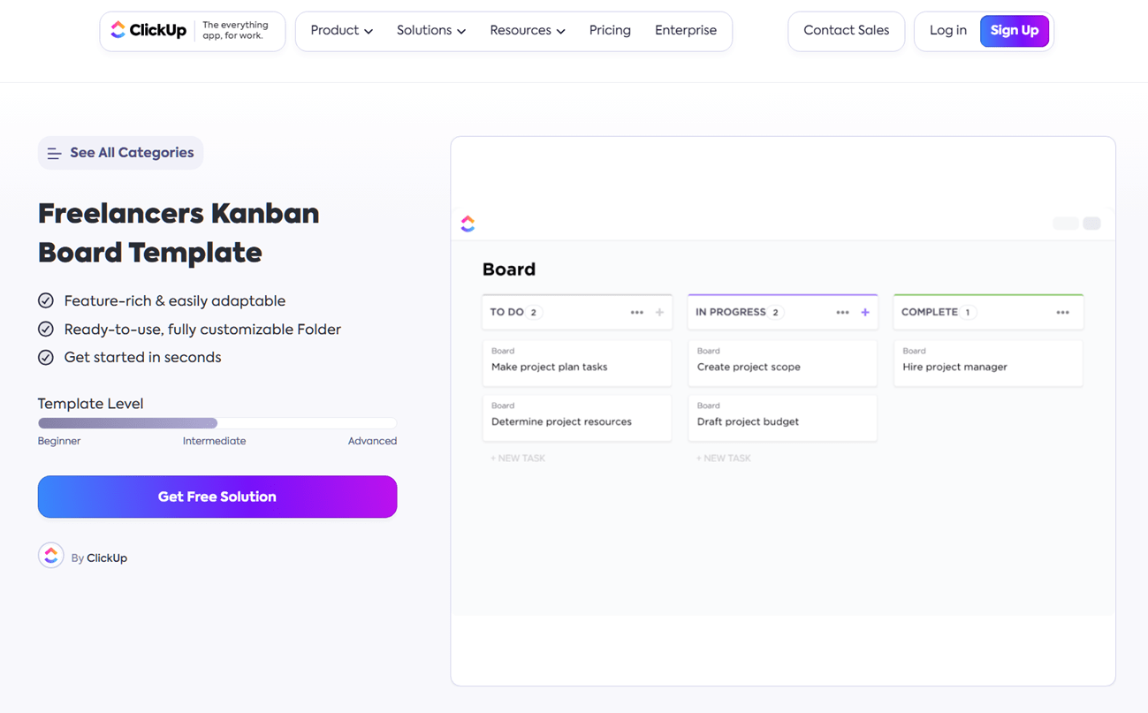1148x713 pixels.
Task: Click checkmark icon next to Ready-to-use Folder
Action: pos(46,330)
